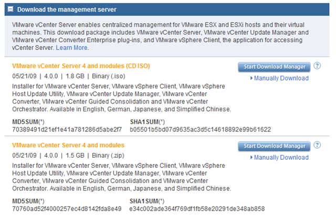Select SHA1 hash starting with b05501b5

(x=200, y=129)
